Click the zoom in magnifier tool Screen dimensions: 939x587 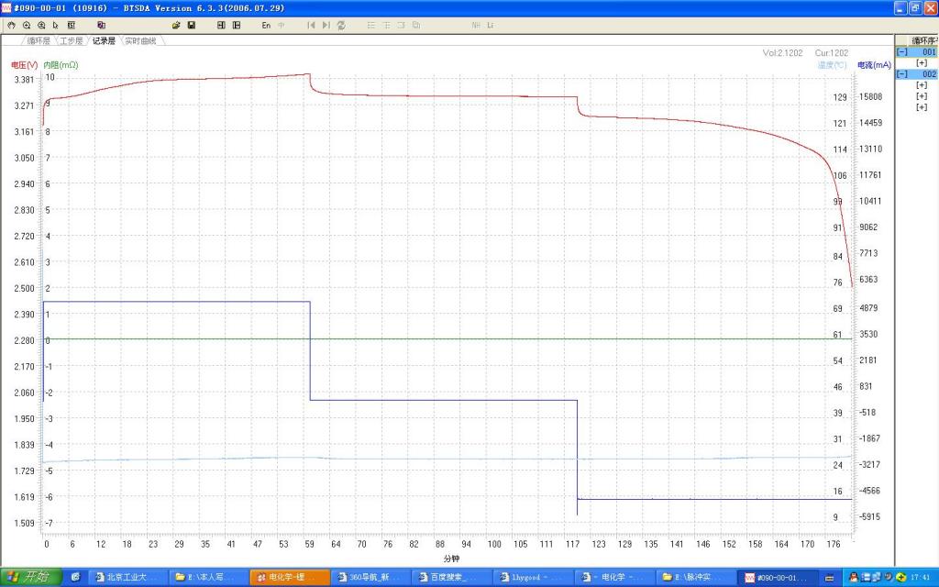(x=27, y=25)
